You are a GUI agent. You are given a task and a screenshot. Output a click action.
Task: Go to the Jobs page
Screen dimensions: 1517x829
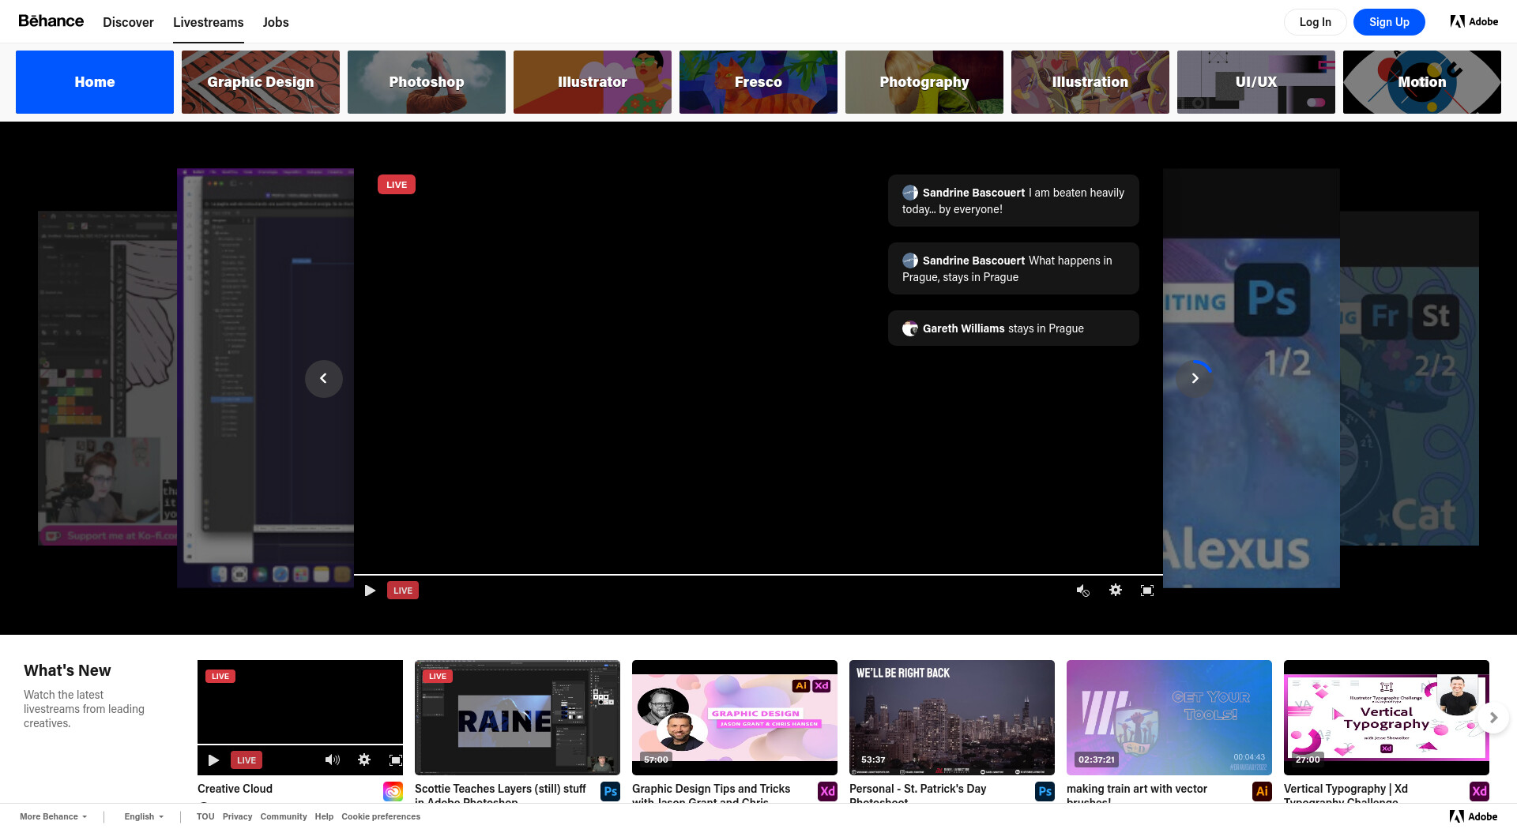(x=276, y=22)
